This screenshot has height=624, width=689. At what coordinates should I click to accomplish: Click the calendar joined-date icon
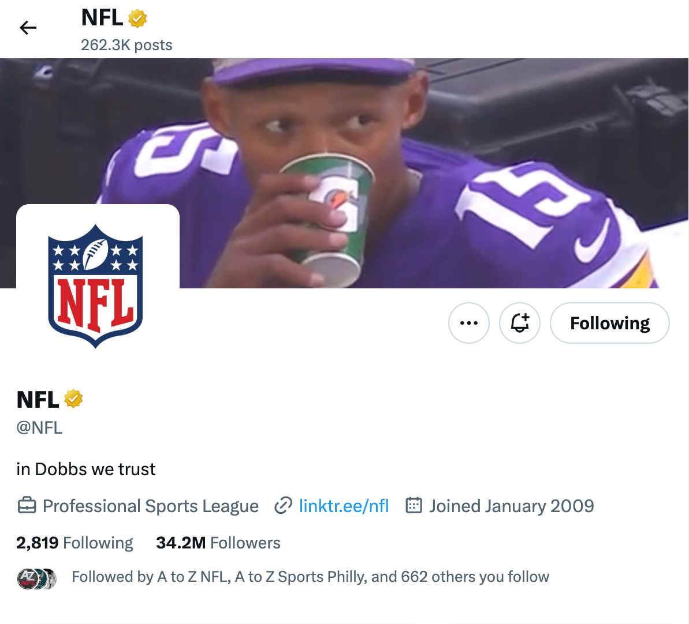point(414,506)
